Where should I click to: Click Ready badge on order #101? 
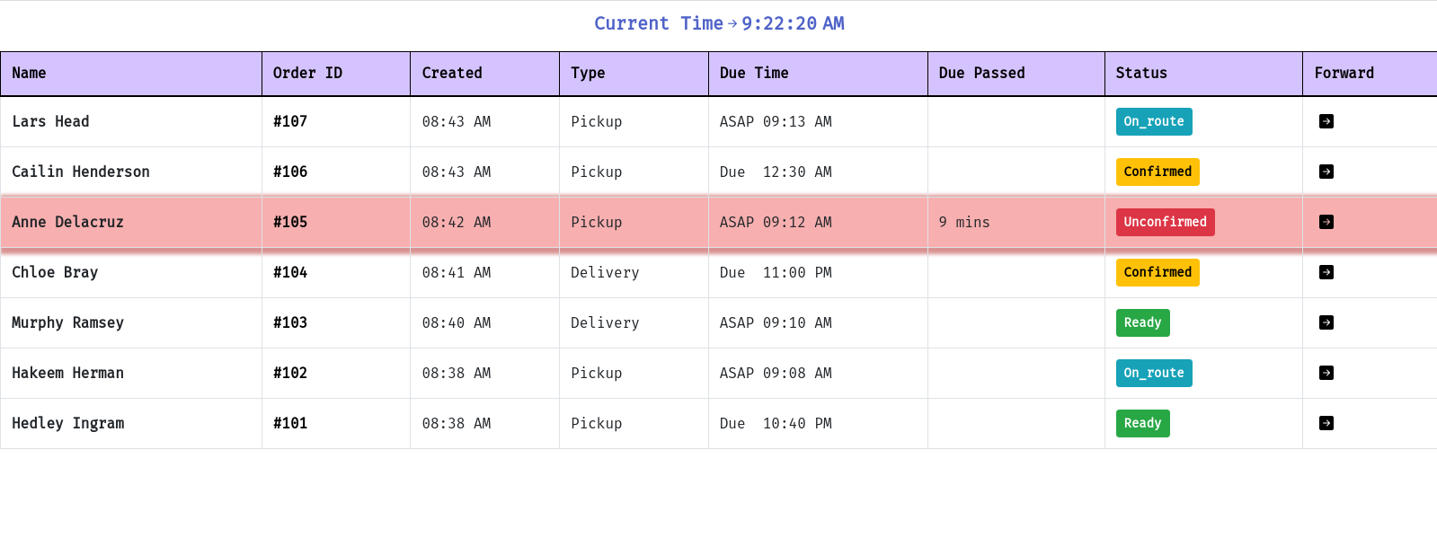1142,423
